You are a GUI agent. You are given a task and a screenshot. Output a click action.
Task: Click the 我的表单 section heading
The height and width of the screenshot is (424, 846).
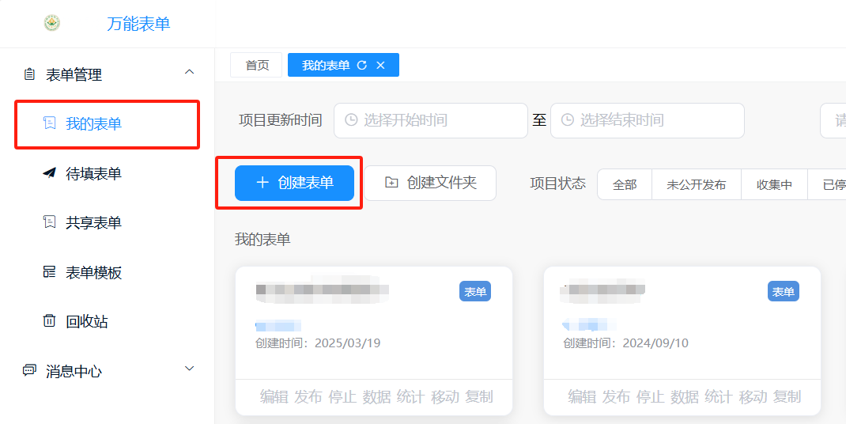coord(262,239)
